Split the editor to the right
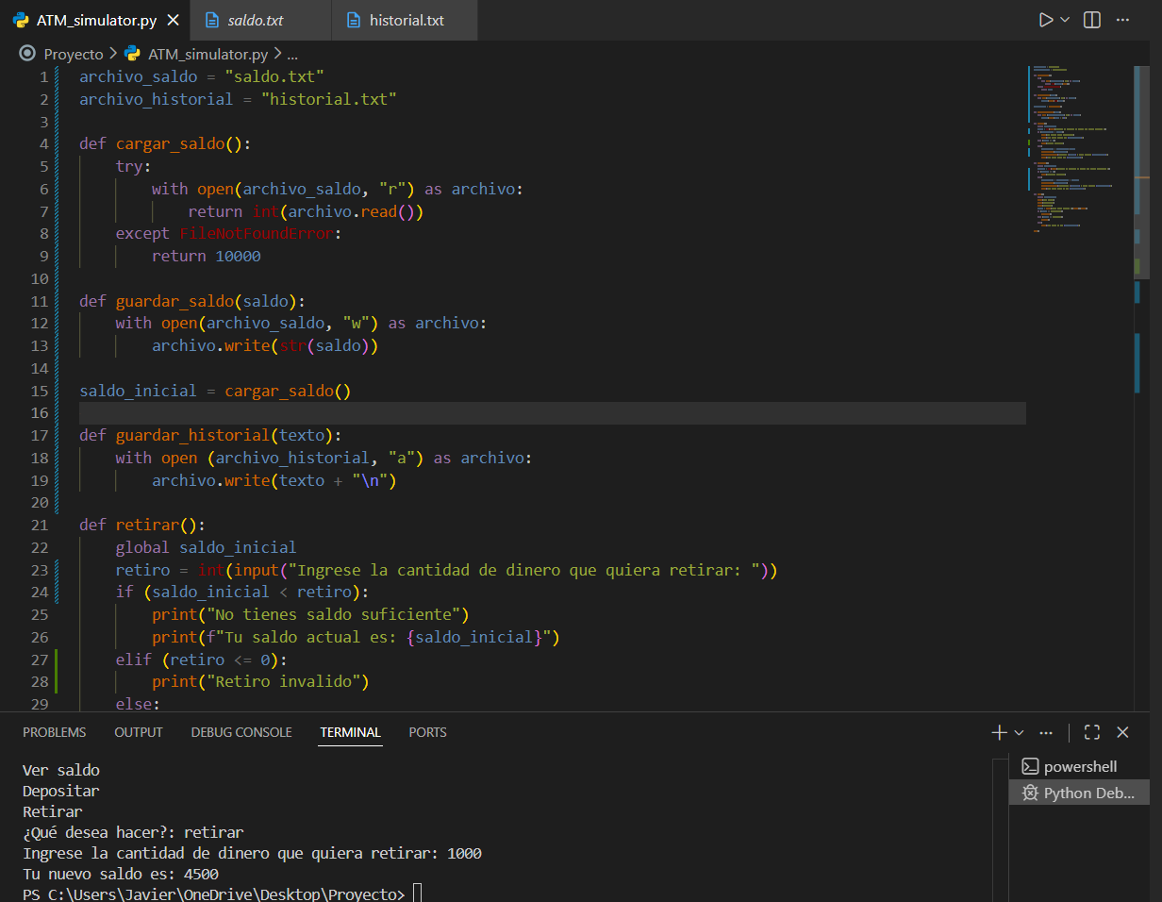The width and height of the screenshot is (1162, 902). click(1092, 20)
